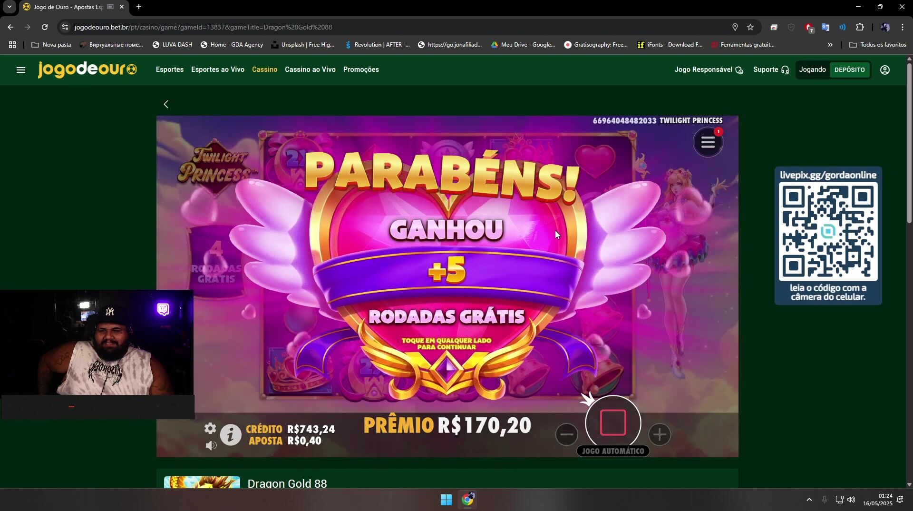Open Jogo Responsável link
This screenshot has height=511, width=913.
pyautogui.click(x=709, y=70)
